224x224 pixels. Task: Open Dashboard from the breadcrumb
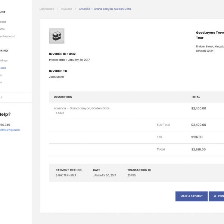pyautogui.click(x=47, y=9)
